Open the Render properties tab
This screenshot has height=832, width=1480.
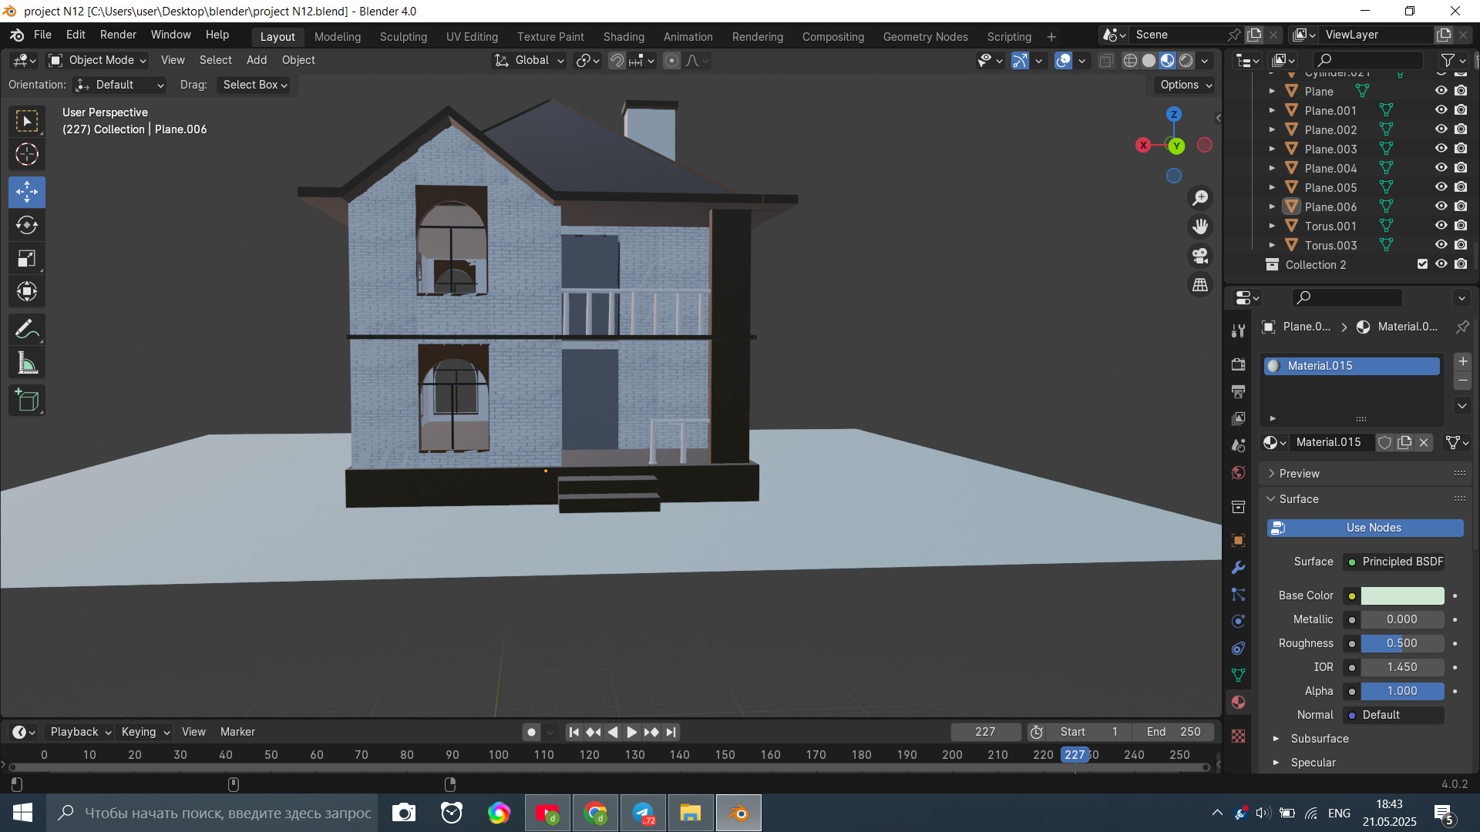[1238, 364]
